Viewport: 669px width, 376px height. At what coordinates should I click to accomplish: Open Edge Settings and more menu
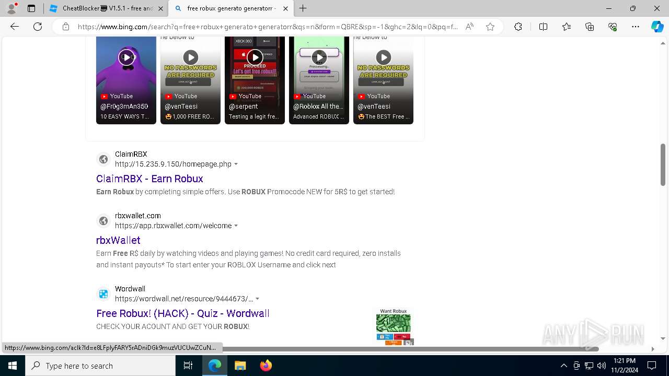pyautogui.click(x=636, y=27)
